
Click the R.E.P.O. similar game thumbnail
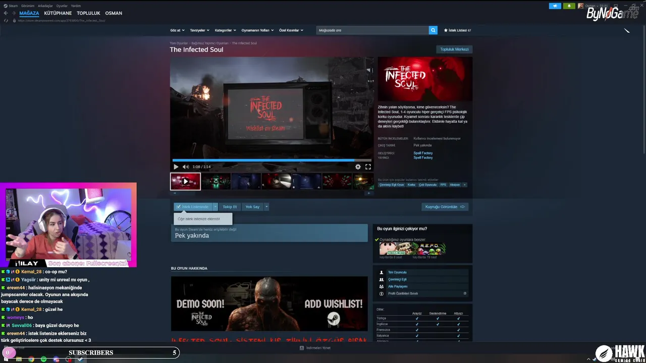point(429,249)
